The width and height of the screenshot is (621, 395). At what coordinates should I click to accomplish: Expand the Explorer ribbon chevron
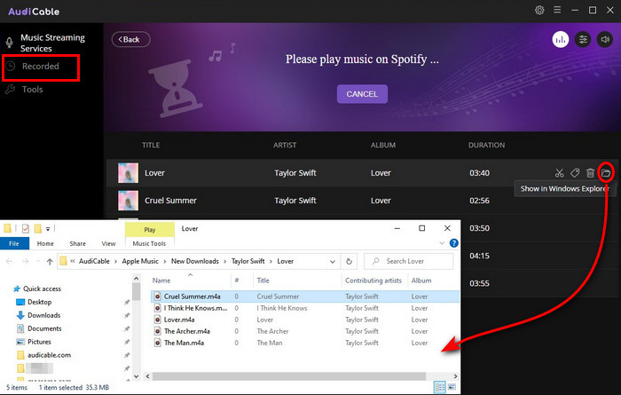[442, 243]
